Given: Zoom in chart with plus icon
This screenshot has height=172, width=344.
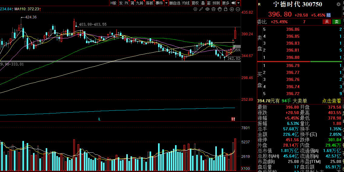Looking at the screenshot, I should pyautogui.click(x=232, y=9).
